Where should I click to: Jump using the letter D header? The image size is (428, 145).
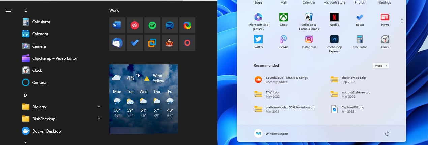25,95
